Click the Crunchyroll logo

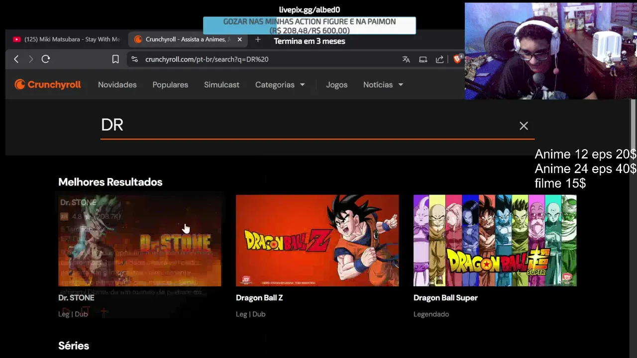pos(48,85)
